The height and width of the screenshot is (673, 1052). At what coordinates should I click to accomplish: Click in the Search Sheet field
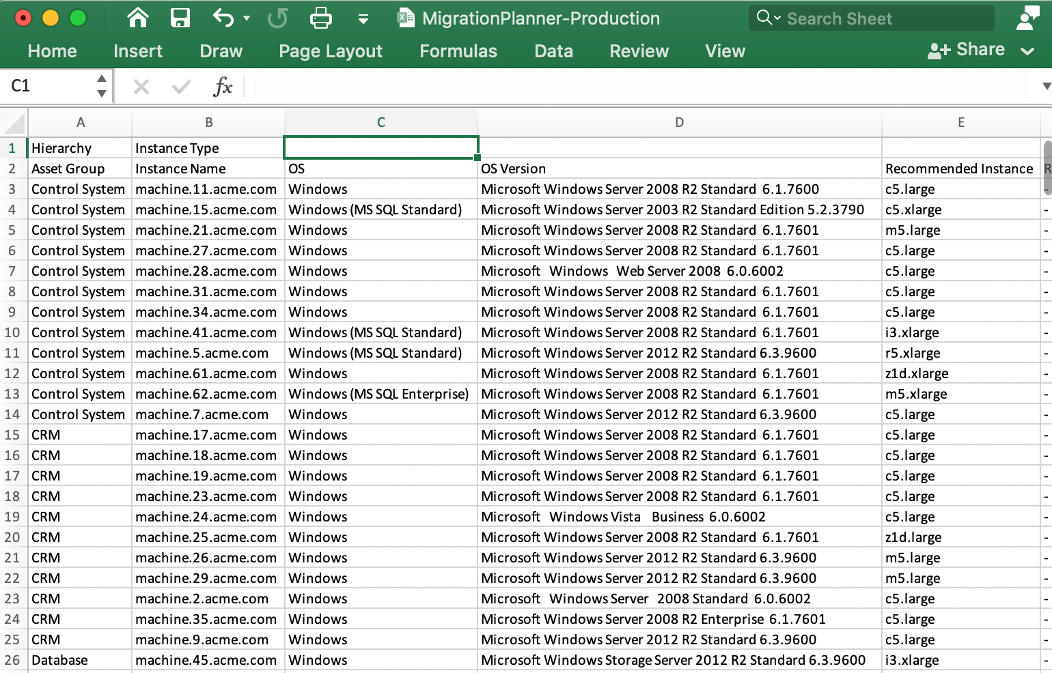point(854,18)
